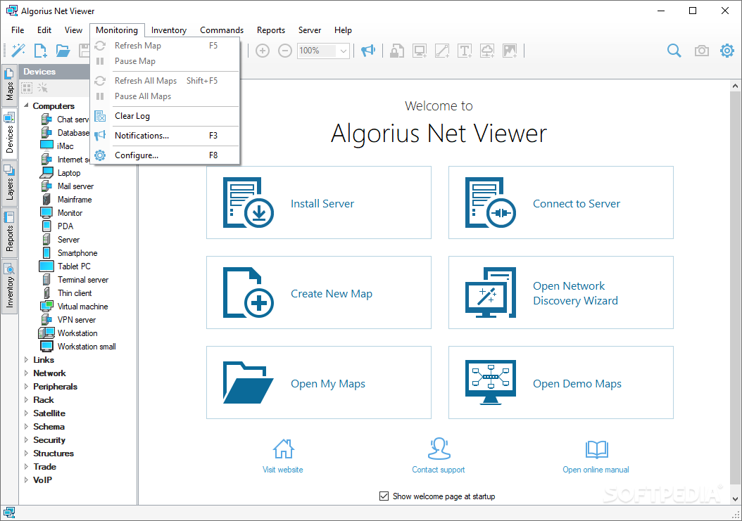Click the status bar network icon
Screen dimensions: 742x521
click(x=9, y=513)
